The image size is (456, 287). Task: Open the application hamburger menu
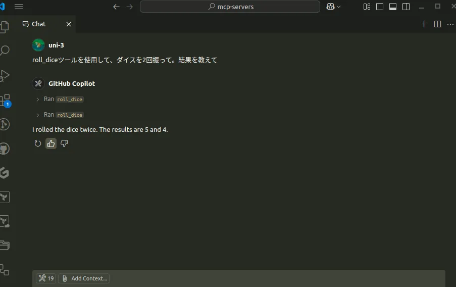19,7
